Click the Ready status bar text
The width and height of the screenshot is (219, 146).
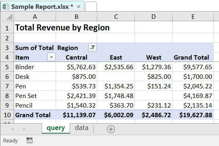(x=10, y=141)
